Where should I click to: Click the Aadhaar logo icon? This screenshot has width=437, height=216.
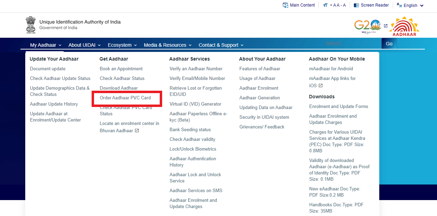pyautogui.click(x=404, y=26)
